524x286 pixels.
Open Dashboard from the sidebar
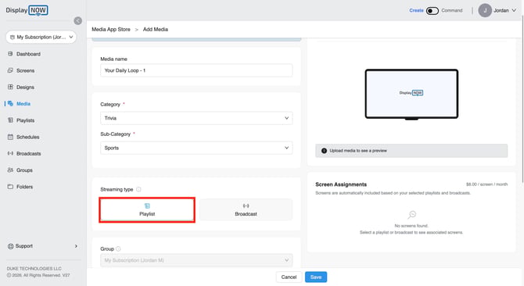point(28,54)
